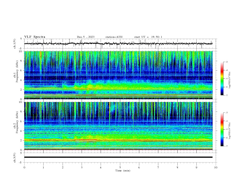Click the "5" tick label on Time axis

coord(120,167)
